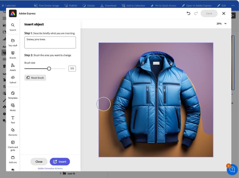Select the Text tool
This screenshot has height=178, width=239.
click(x=13, y=120)
